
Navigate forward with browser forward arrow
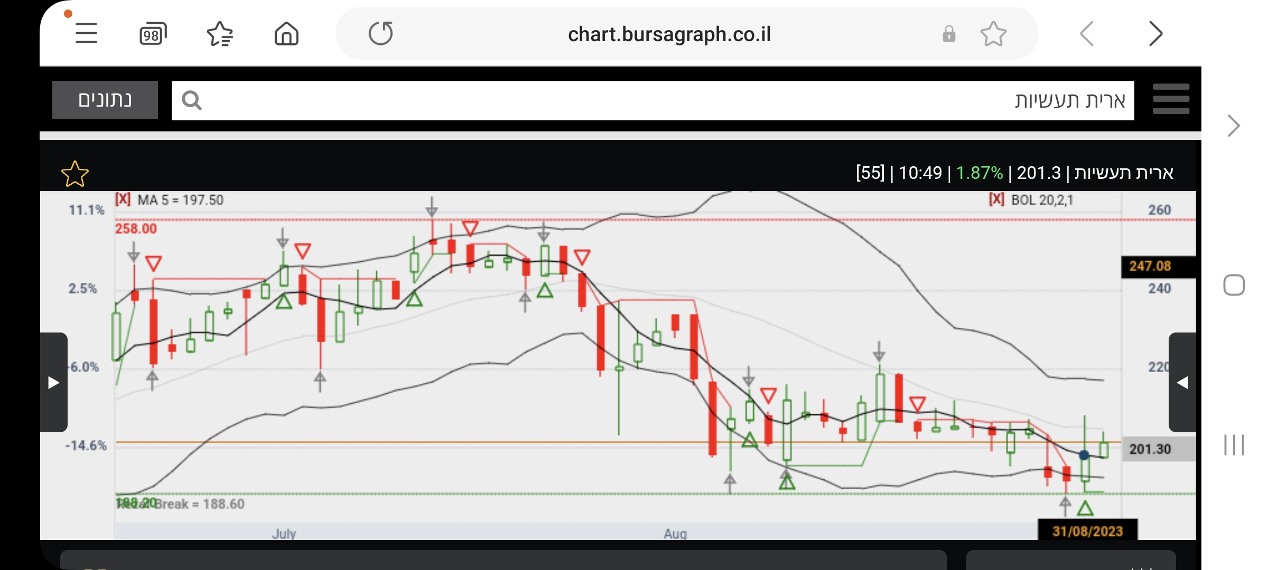coord(1155,34)
